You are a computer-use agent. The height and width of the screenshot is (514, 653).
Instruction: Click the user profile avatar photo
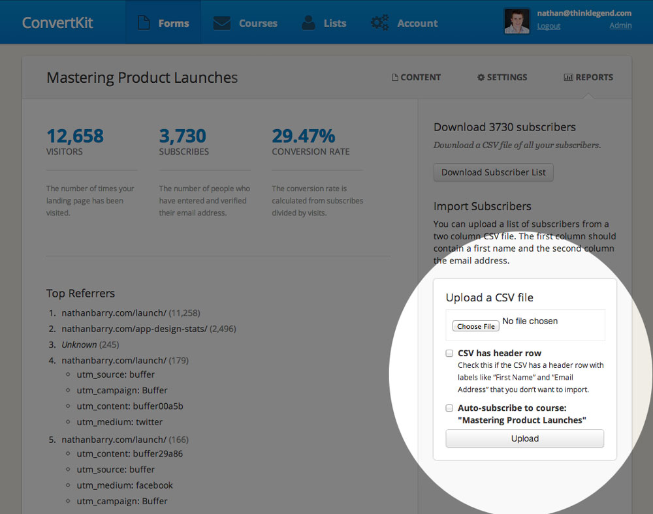pos(517,21)
